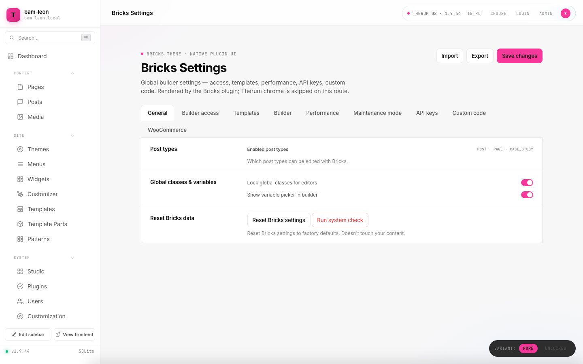This screenshot has width=583, height=364.
Task: Collapse the SYSTEM sidebar section
Action: (72, 258)
